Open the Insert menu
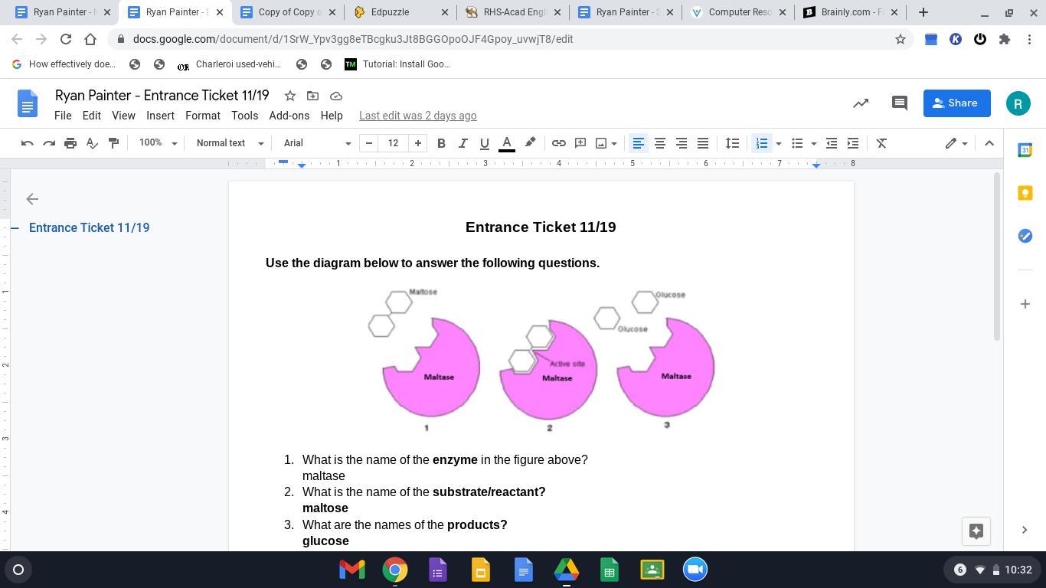Image resolution: width=1046 pixels, height=588 pixels. (x=160, y=116)
